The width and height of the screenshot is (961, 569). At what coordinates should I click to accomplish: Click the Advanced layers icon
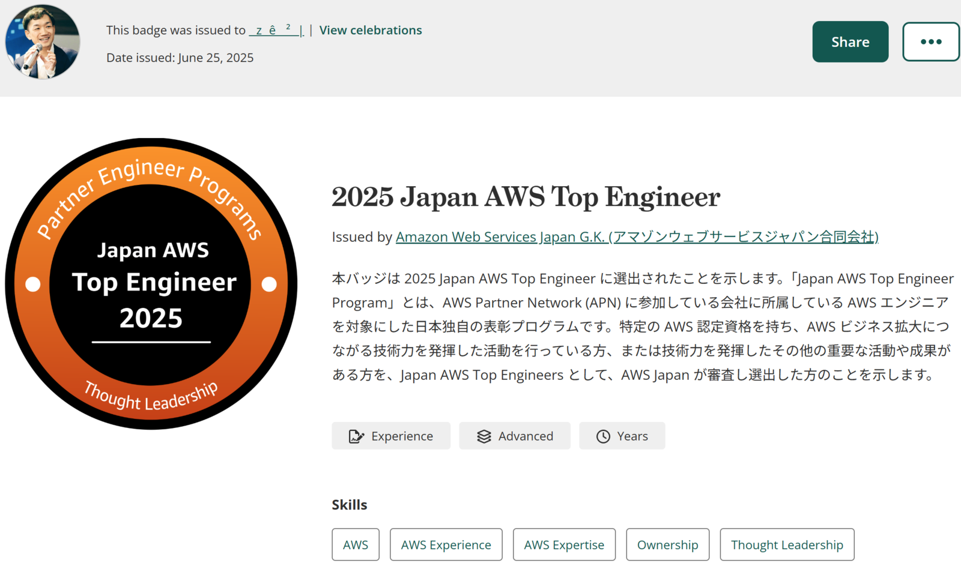point(484,436)
